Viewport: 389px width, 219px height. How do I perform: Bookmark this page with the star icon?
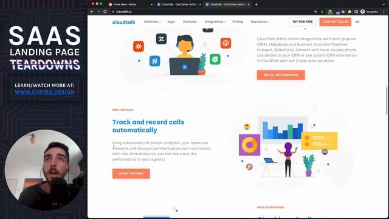pyautogui.click(x=322, y=12)
